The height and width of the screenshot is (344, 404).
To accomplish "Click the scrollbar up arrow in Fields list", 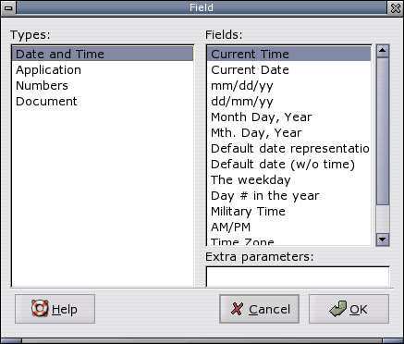I will tap(383, 51).
